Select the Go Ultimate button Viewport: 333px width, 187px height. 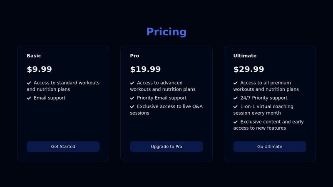point(269,147)
